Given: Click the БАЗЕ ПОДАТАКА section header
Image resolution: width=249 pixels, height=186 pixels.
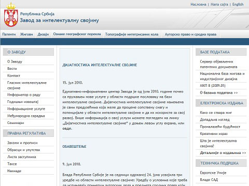Looking at the screenshot, I should point(221,52).
